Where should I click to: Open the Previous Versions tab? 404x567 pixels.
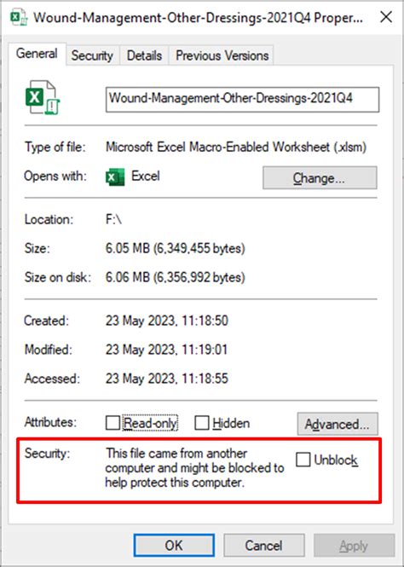222,55
